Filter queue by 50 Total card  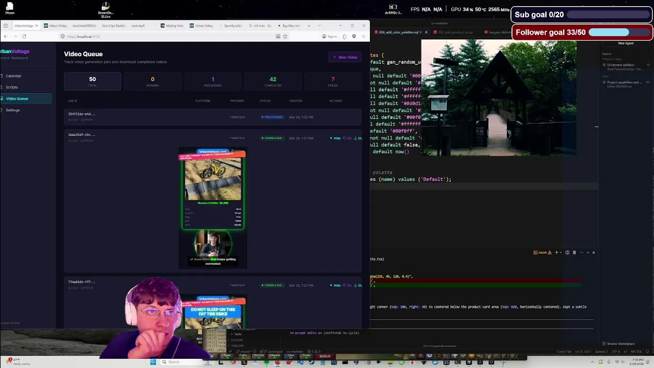[92, 81]
